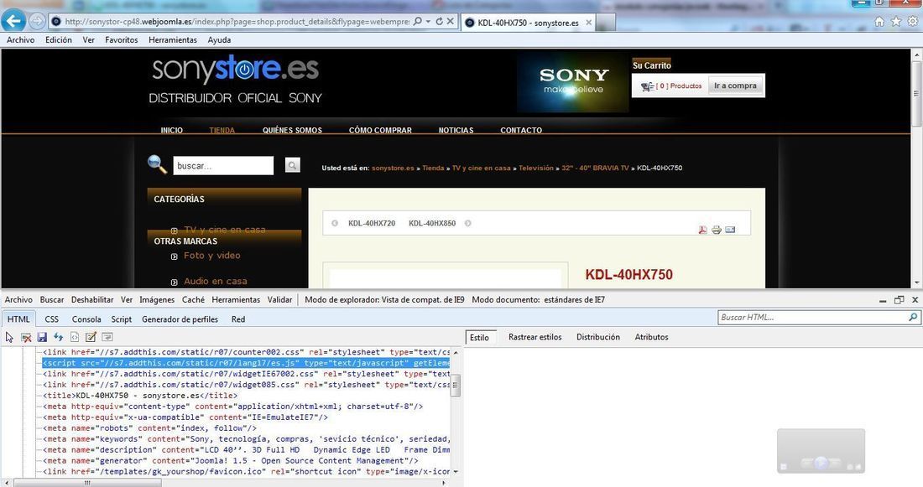This screenshot has height=487, width=923.
Task: Click the shopping cart icon in Su Carrito
Action: coord(647,85)
